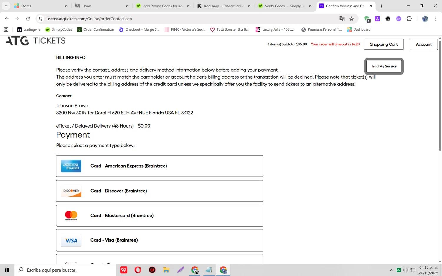Show hidden system tray icons

[x=392, y=270]
